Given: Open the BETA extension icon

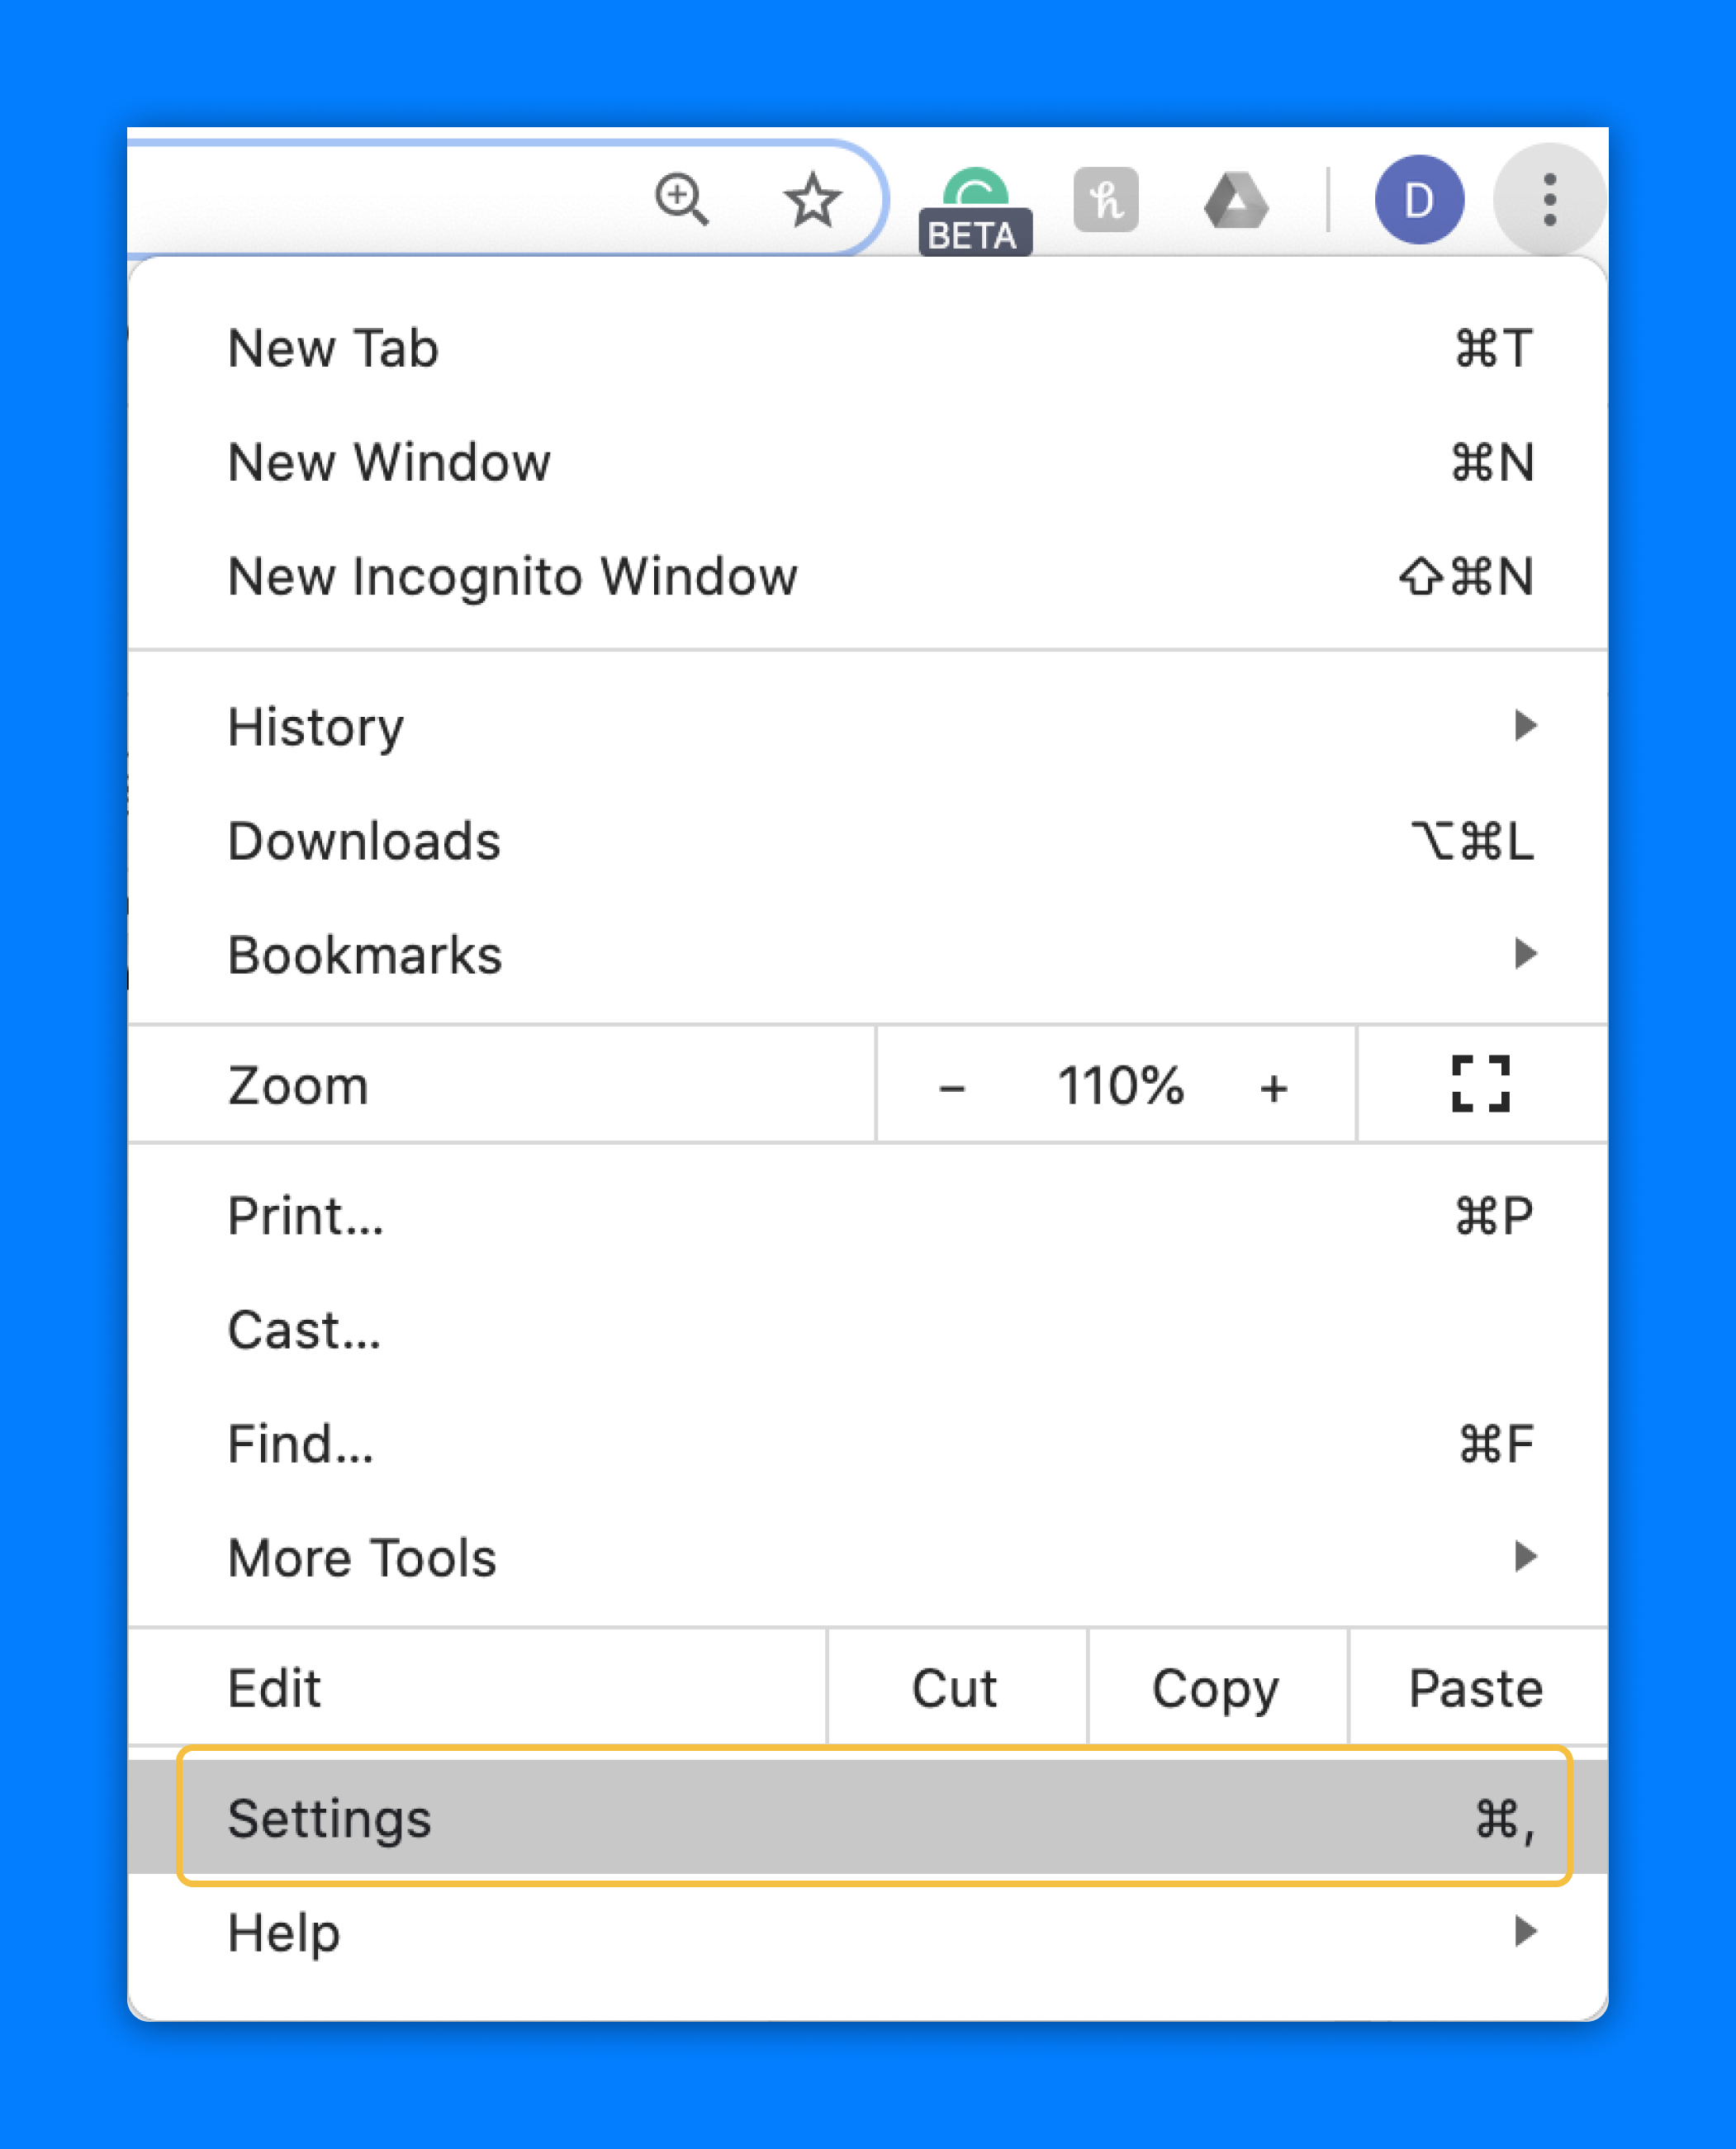Looking at the screenshot, I should point(975,209).
